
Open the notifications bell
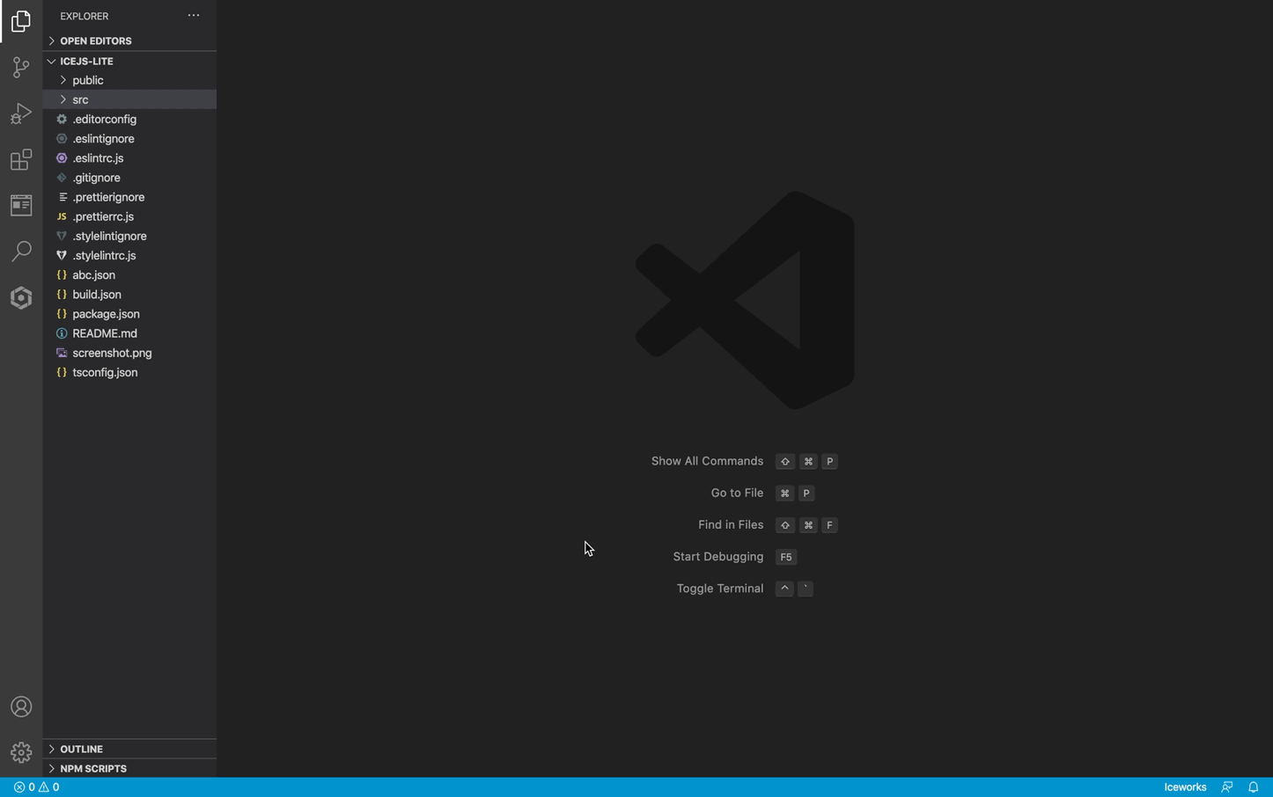tap(1254, 787)
